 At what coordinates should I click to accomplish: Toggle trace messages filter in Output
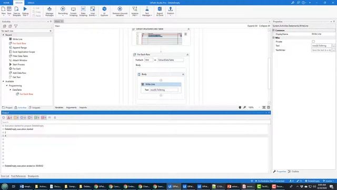click(30, 118)
